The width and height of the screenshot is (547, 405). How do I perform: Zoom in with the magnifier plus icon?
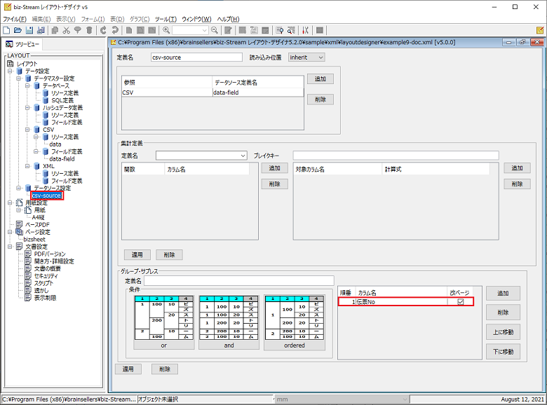pyautogui.click(x=166, y=30)
